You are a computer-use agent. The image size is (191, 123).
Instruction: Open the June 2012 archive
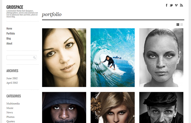12,78
